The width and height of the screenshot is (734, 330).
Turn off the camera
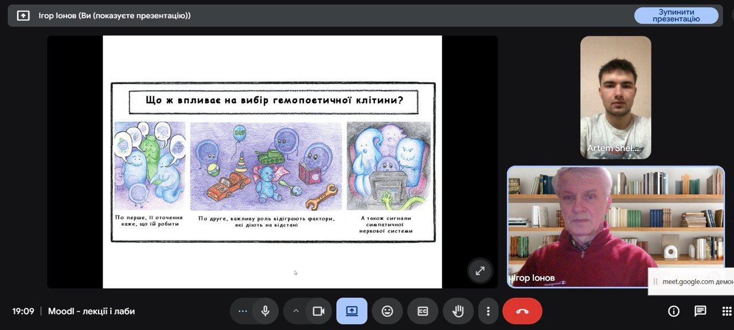pyautogui.click(x=318, y=311)
